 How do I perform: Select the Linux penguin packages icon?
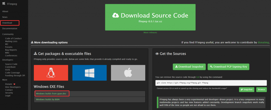pos(51,73)
